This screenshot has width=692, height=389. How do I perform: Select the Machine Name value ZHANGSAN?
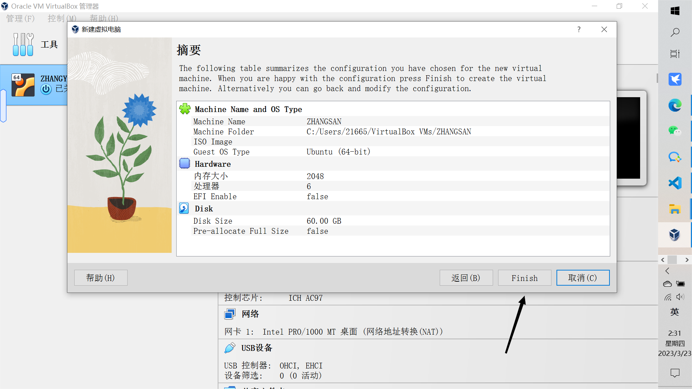[x=324, y=122]
